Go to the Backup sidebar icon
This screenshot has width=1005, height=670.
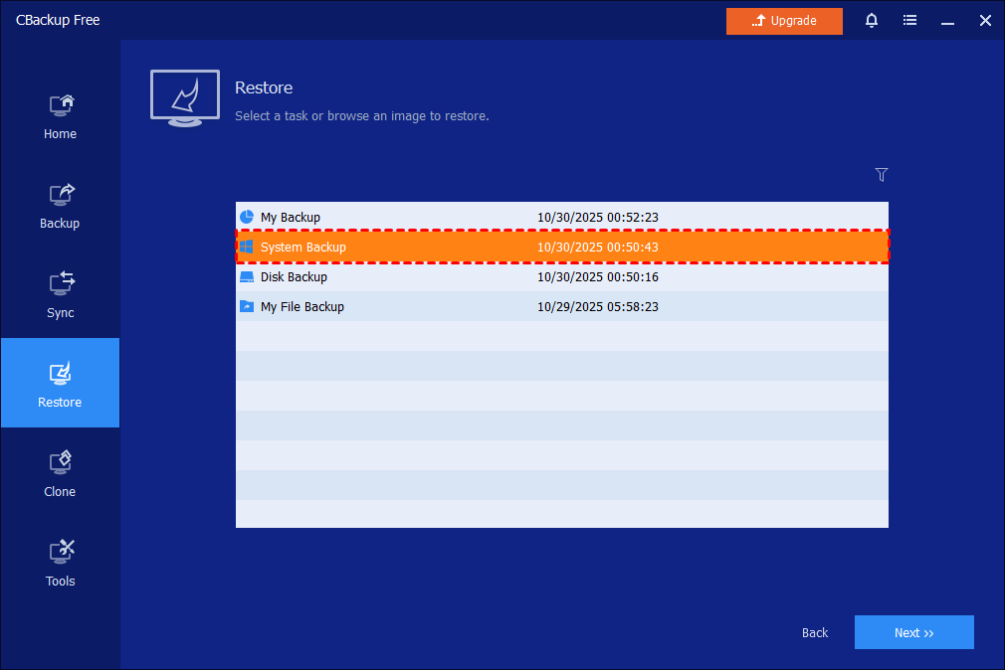pos(60,205)
